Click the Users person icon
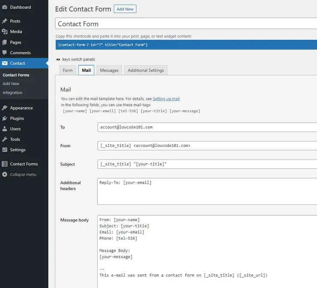This screenshot has width=317, height=288. point(5,129)
